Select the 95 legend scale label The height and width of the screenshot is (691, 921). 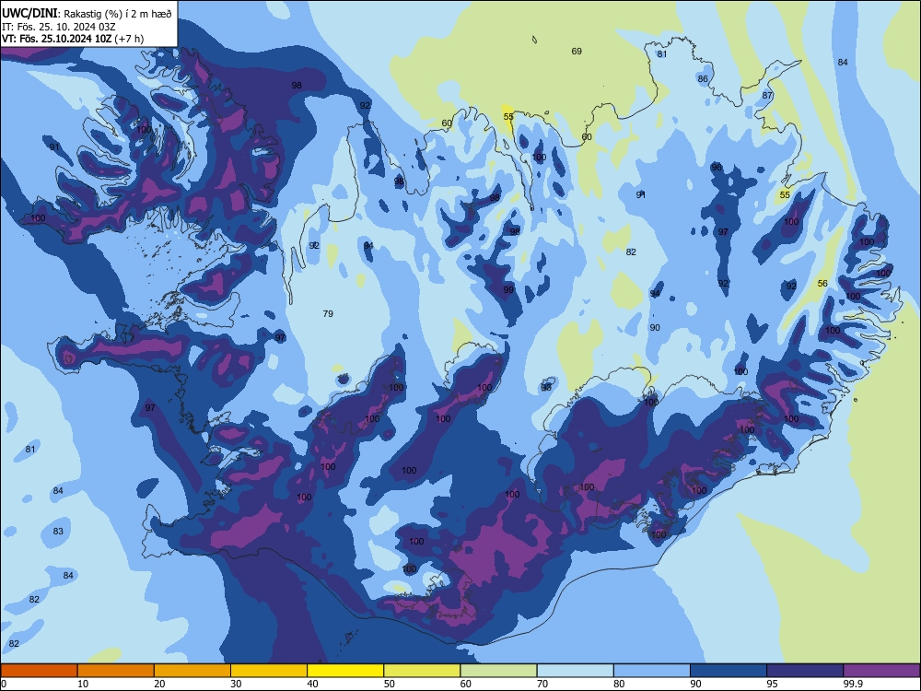point(773,684)
